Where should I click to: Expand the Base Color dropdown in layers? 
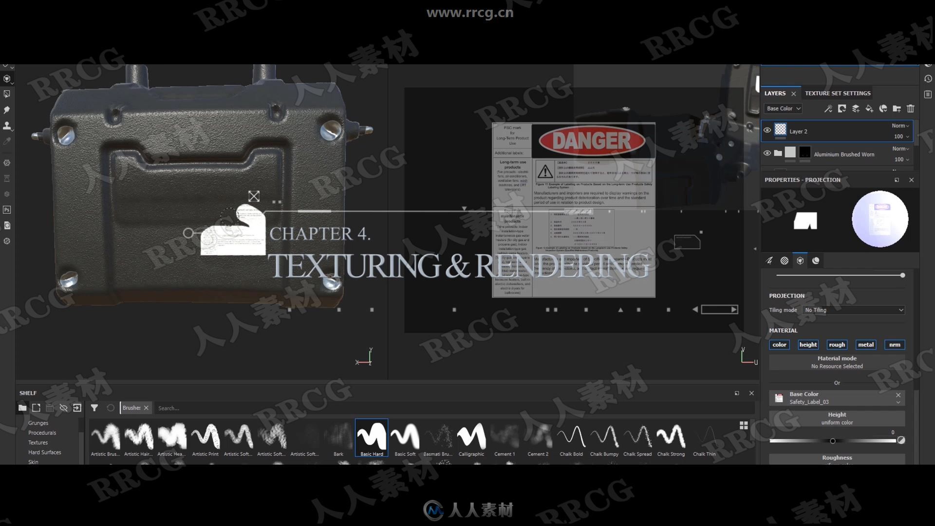pos(783,108)
